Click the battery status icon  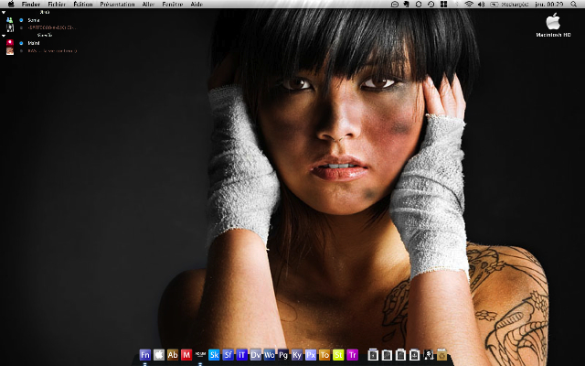(494, 4)
